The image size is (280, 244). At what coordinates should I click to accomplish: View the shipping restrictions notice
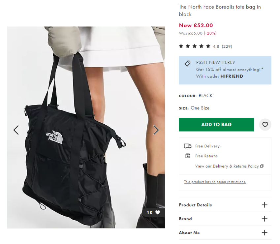coord(215,182)
